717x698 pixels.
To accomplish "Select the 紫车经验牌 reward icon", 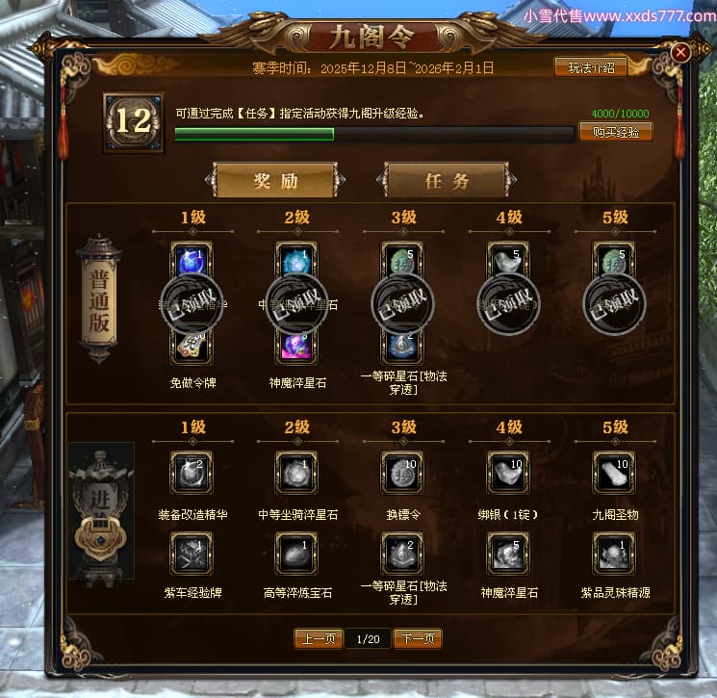I will [x=192, y=554].
